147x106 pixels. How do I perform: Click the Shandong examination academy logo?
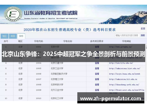click(13, 14)
